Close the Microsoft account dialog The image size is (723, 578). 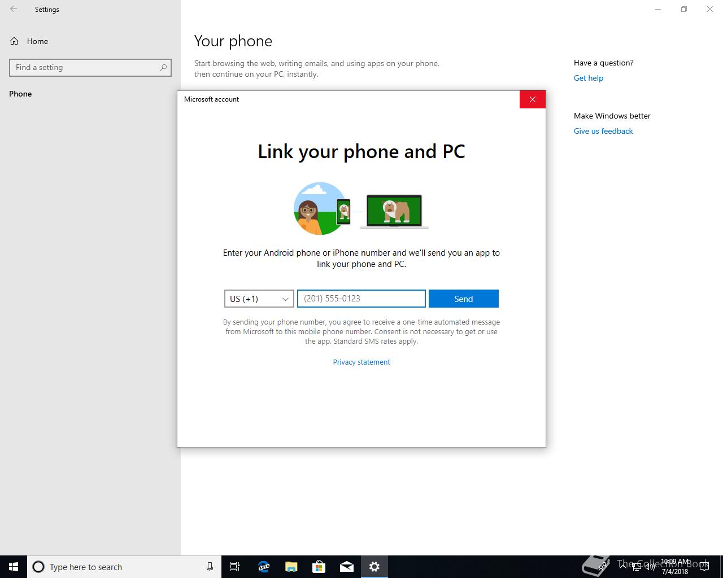pos(533,99)
